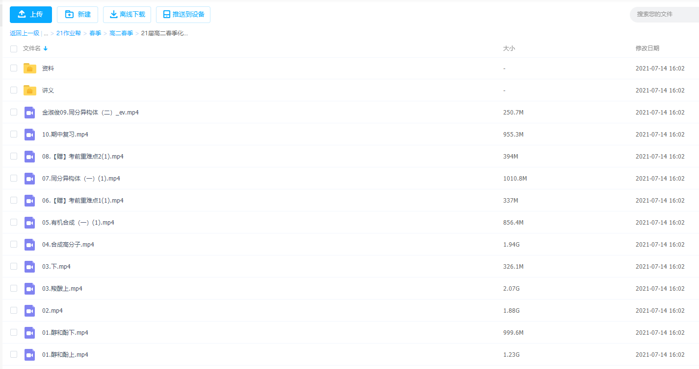
Task: Open the 离线下载 offline download button
Action: pos(127,15)
